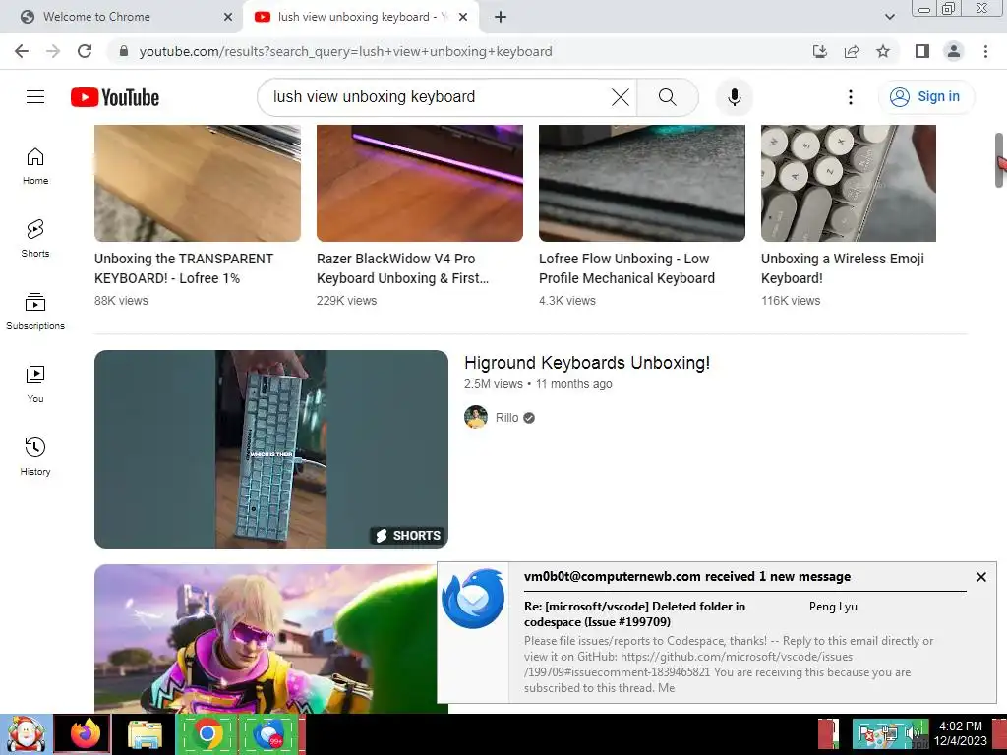Viewport: 1007px width, 755px height.
Task: Open the YouTube guide hamburger menu
Action: click(35, 97)
